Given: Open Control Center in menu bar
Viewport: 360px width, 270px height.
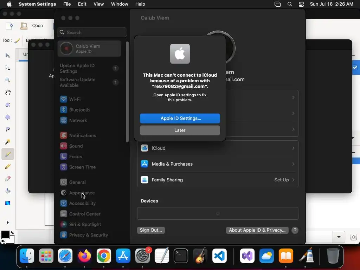Looking at the screenshot, I should point(301,4).
